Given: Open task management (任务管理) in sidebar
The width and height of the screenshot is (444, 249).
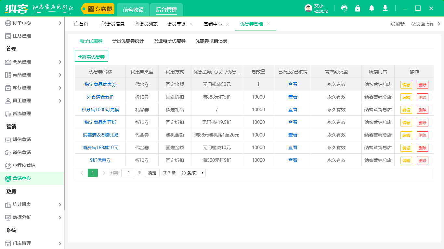Looking at the screenshot, I should 21,36.
